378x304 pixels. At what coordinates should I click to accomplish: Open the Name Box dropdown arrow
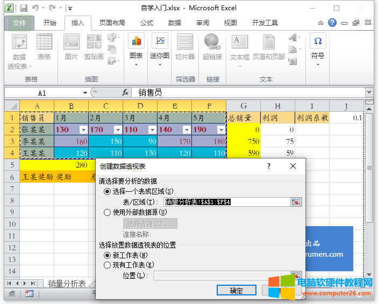[85, 93]
